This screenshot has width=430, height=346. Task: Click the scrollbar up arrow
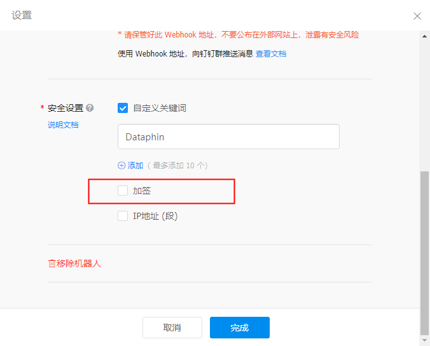[x=424, y=36]
